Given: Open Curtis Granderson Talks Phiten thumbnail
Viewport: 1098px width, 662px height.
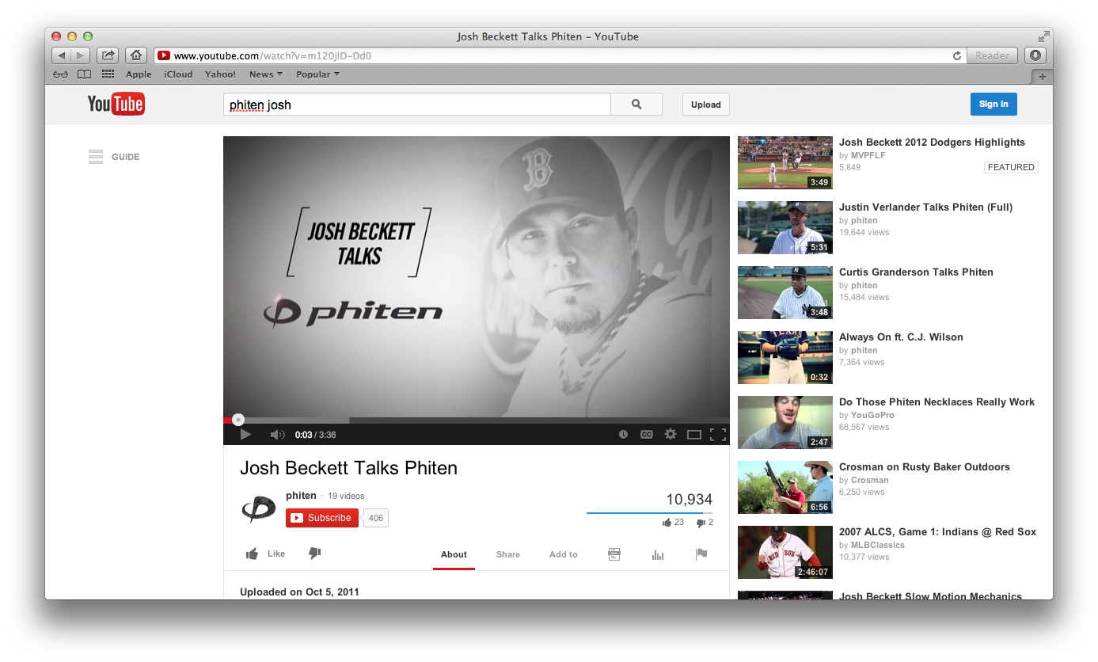Looking at the screenshot, I should 785,292.
